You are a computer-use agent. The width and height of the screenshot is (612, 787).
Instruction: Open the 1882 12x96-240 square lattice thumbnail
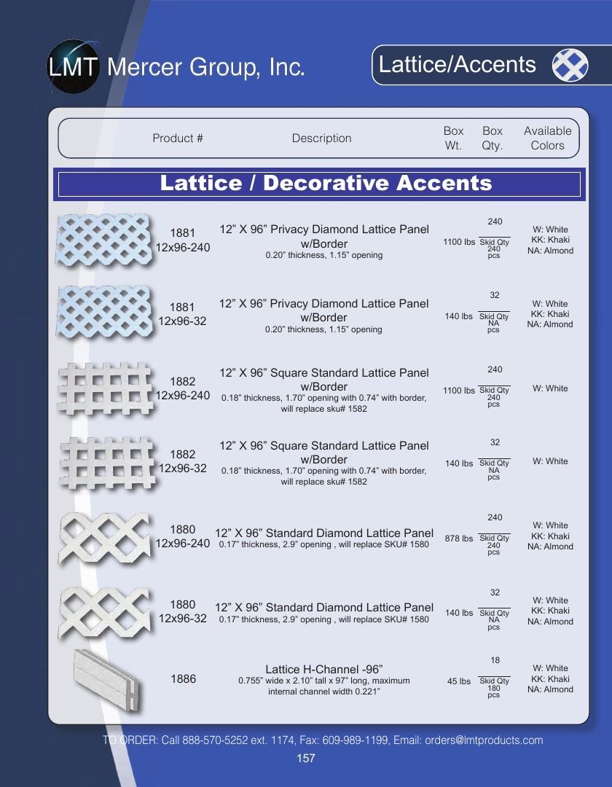tap(106, 388)
